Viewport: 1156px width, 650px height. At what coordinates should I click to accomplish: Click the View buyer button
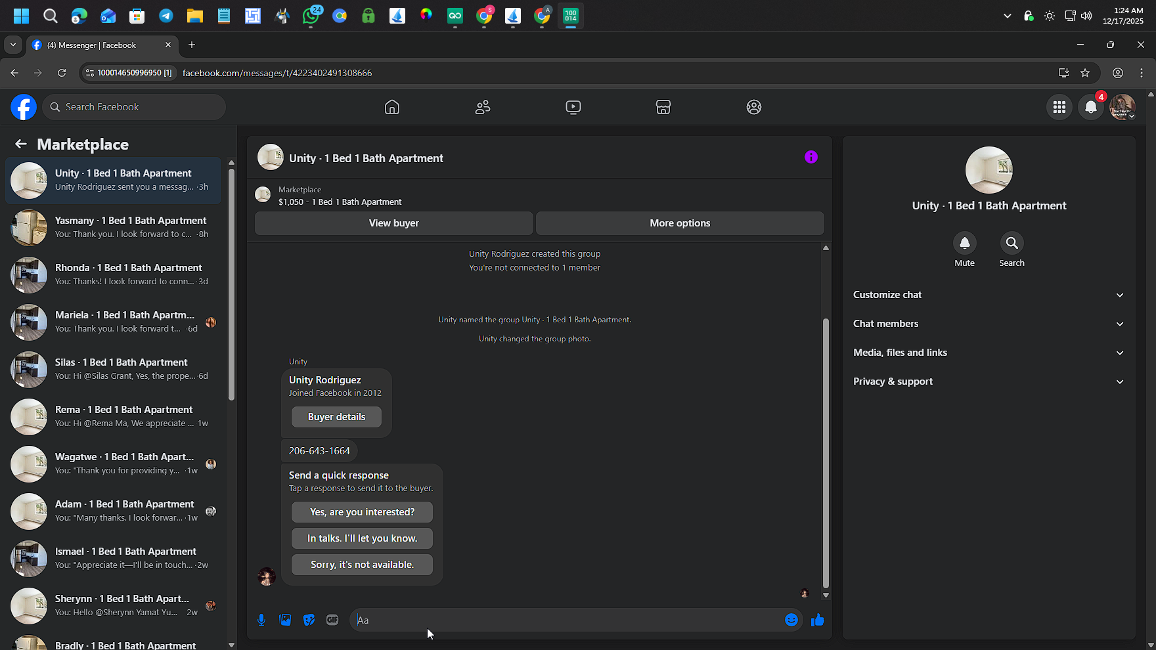(394, 223)
